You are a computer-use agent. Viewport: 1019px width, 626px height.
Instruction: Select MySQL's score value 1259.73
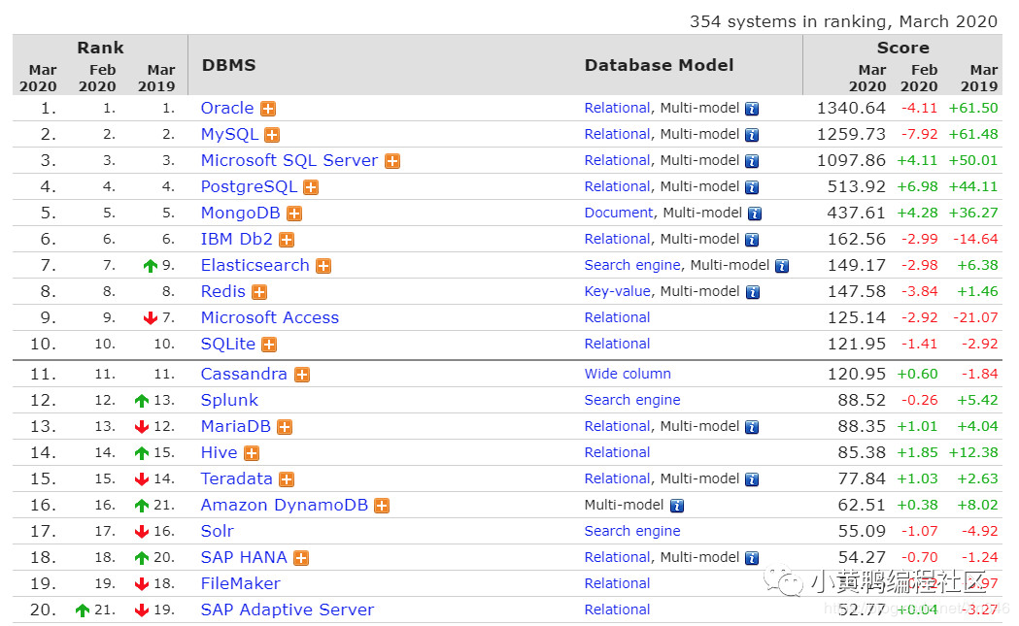click(x=851, y=134)
